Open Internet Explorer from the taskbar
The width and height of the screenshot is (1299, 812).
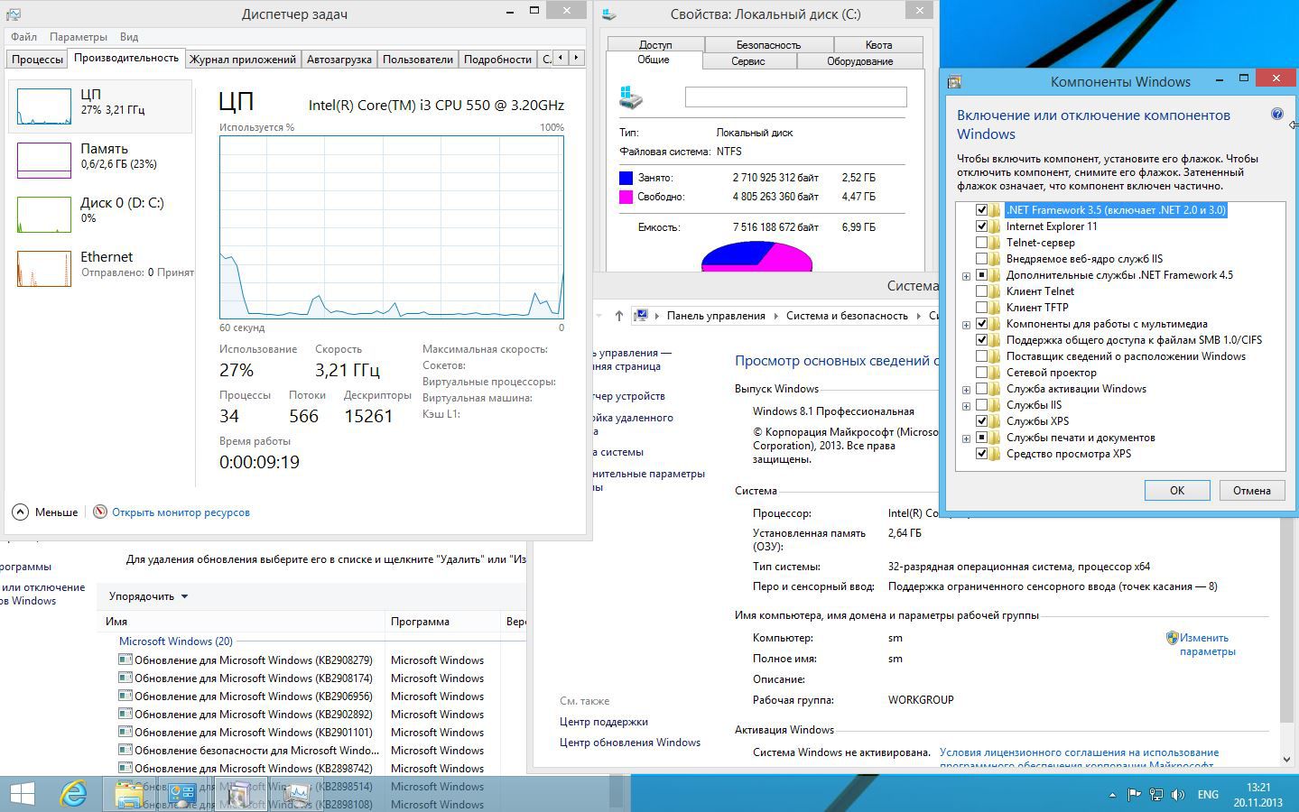point(74,794)
